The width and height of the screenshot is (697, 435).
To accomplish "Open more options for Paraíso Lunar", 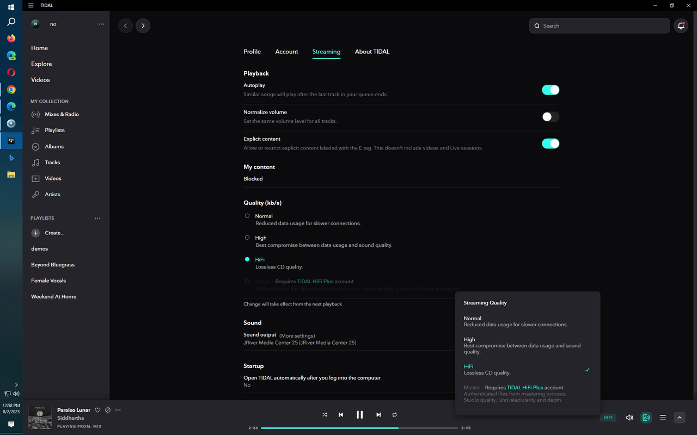I will (118, 410).
